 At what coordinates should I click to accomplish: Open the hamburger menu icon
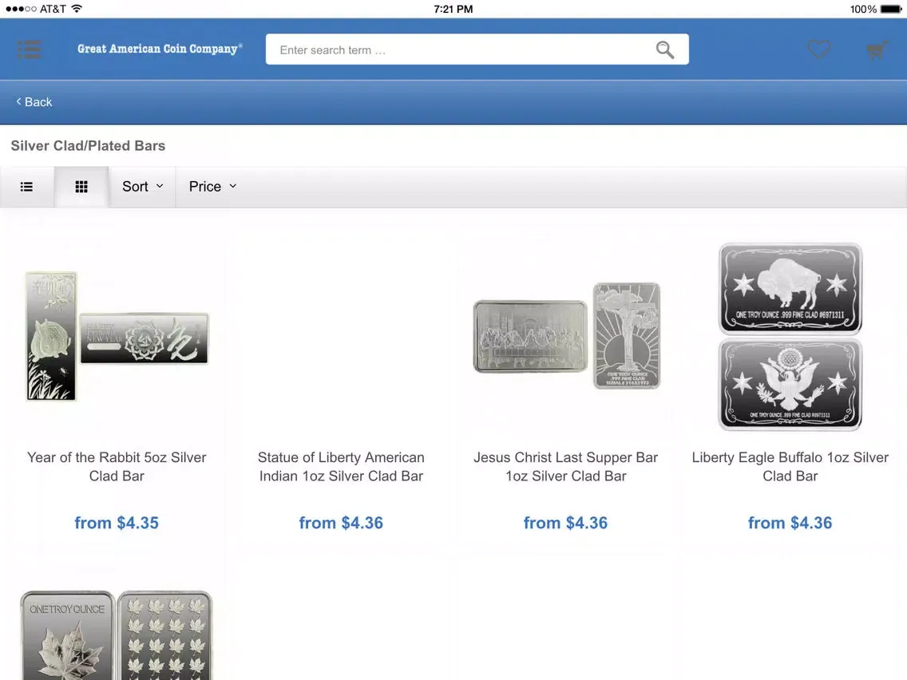(29, 49)
